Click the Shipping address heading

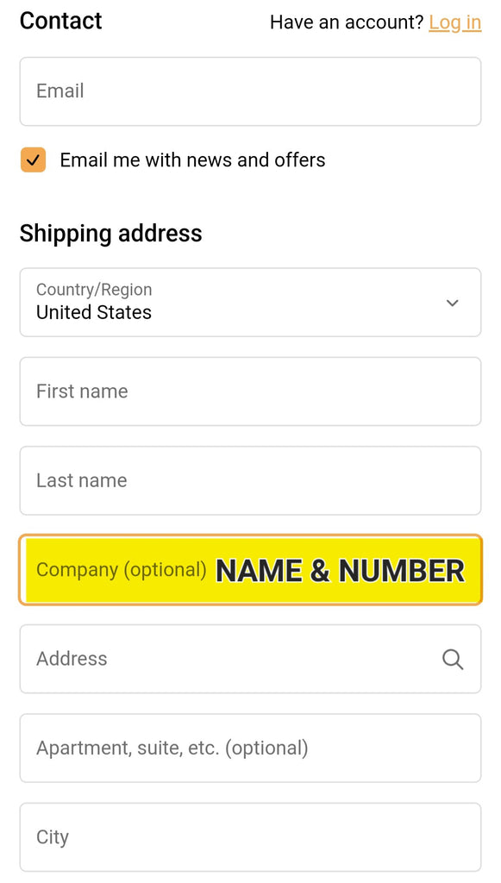(111, 233)
